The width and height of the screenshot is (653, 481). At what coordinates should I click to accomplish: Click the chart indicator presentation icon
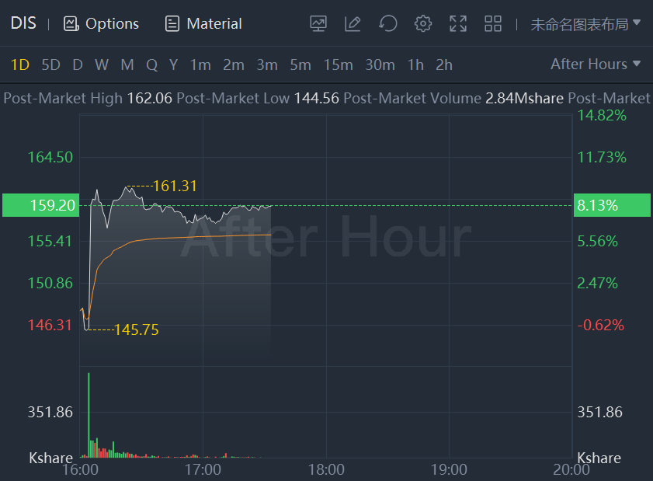(x=318, y=24)
